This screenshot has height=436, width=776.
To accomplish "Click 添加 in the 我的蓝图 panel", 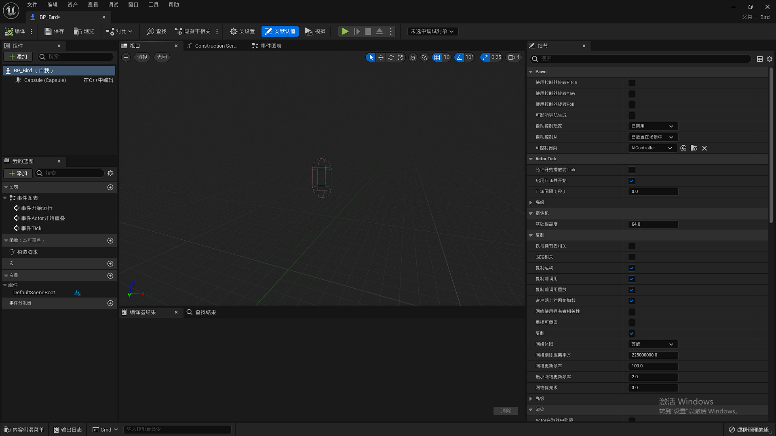I will click(x=18, y=173).
